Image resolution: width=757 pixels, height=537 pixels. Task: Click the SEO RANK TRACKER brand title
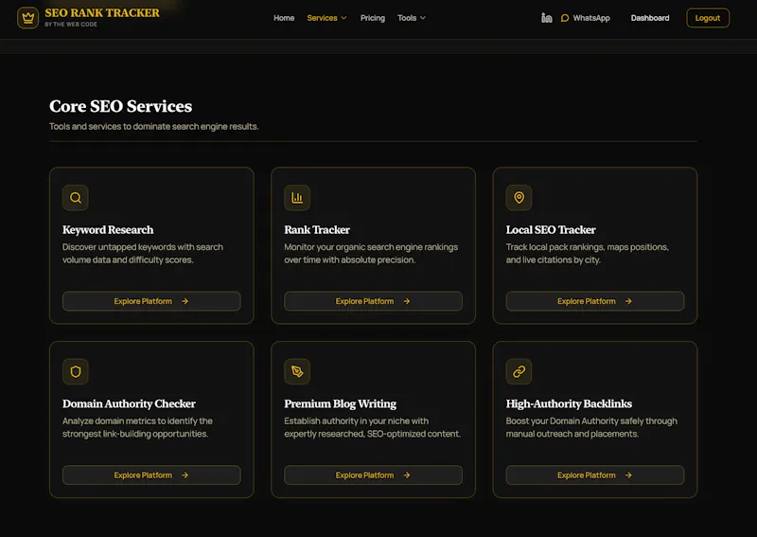coord(102,13)
